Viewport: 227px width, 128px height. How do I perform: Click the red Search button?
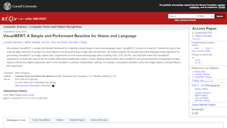220,16
